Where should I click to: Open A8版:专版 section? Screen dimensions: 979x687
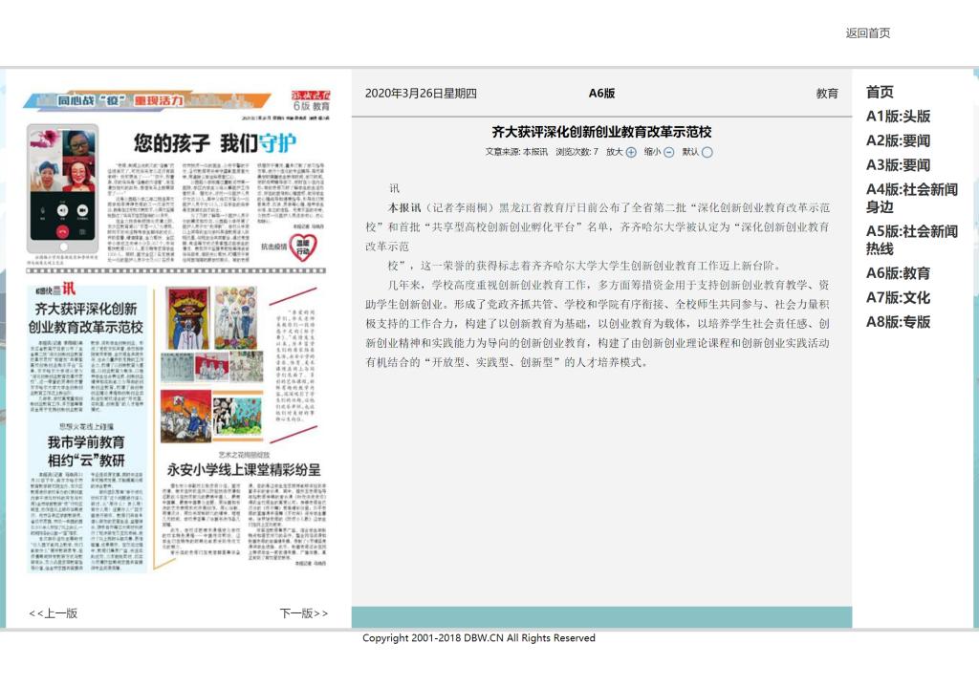[898, 322]
